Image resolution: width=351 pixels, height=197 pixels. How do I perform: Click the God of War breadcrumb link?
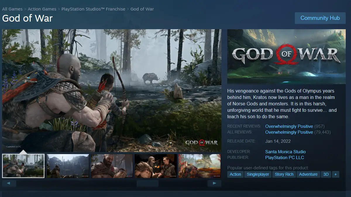point(142,9)
